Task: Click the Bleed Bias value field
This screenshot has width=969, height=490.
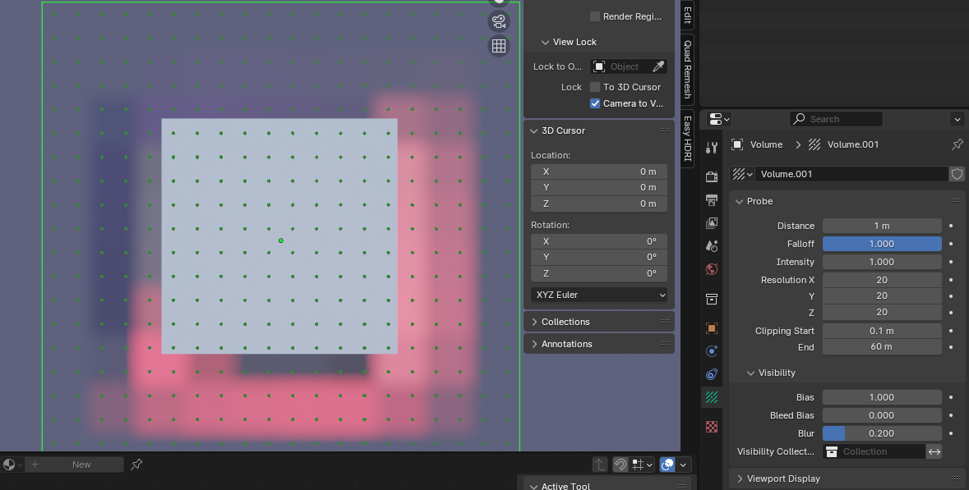Action: [882, 415]
